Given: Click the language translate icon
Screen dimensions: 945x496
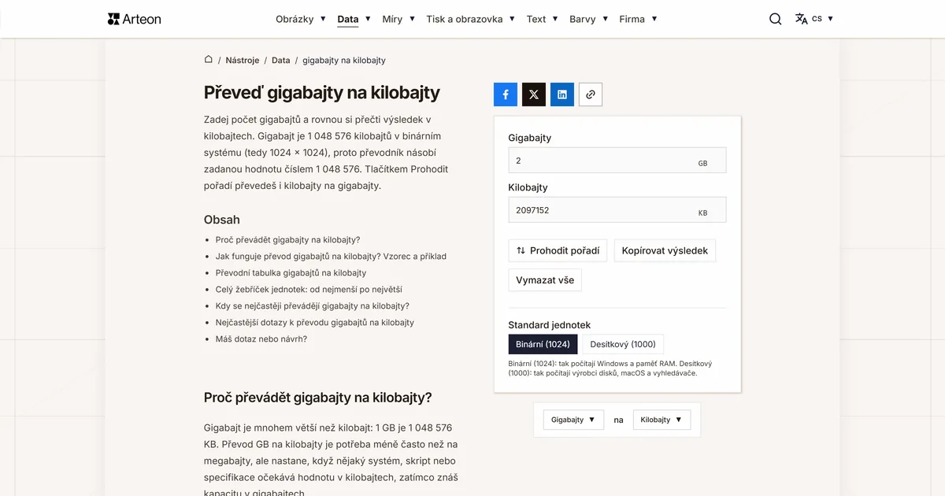Looking at the screenshot, I should click(x=802, y=19).
